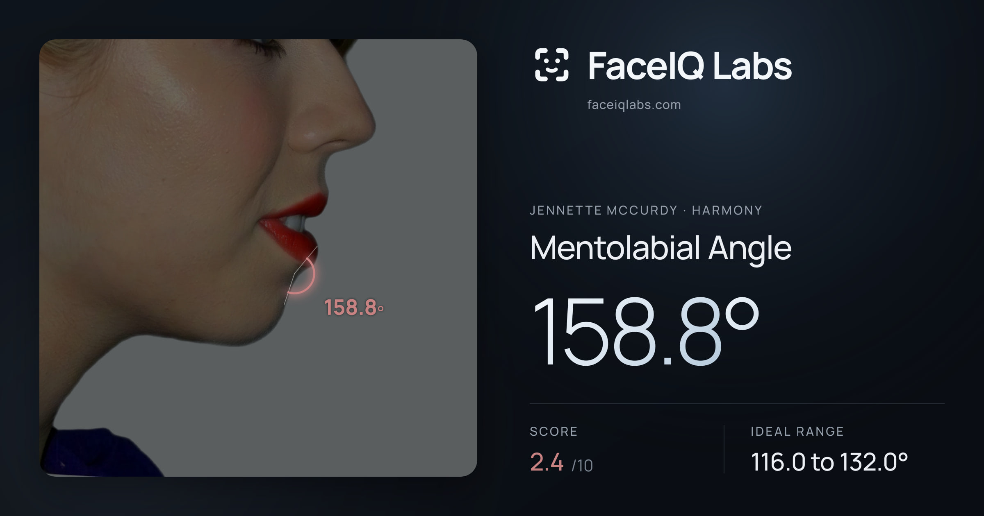Click the 2.4 /10 score value

[x=561, y=462]
